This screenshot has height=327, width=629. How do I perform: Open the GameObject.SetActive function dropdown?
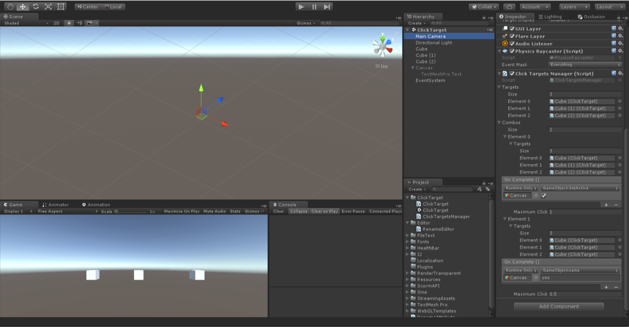coord(580,188)
